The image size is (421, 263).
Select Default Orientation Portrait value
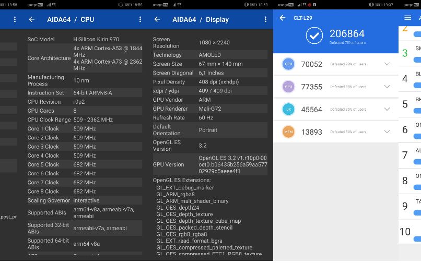(x=208, y=130)
